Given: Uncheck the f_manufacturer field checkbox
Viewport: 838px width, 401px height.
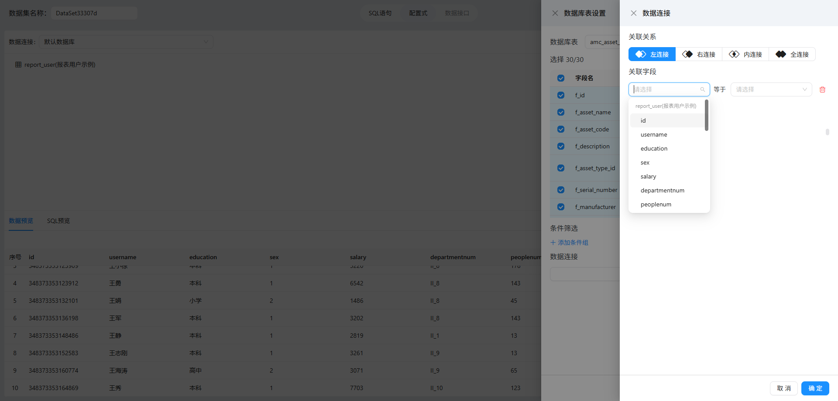Looking at the screenshot, I should pyautogui.click(x=561, y=207).
